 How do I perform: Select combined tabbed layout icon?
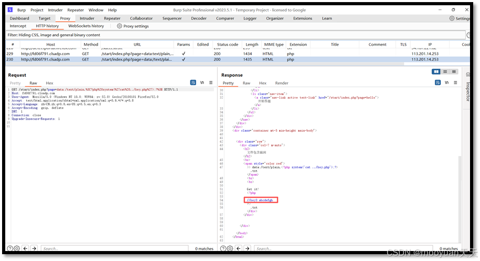(454, 71)
